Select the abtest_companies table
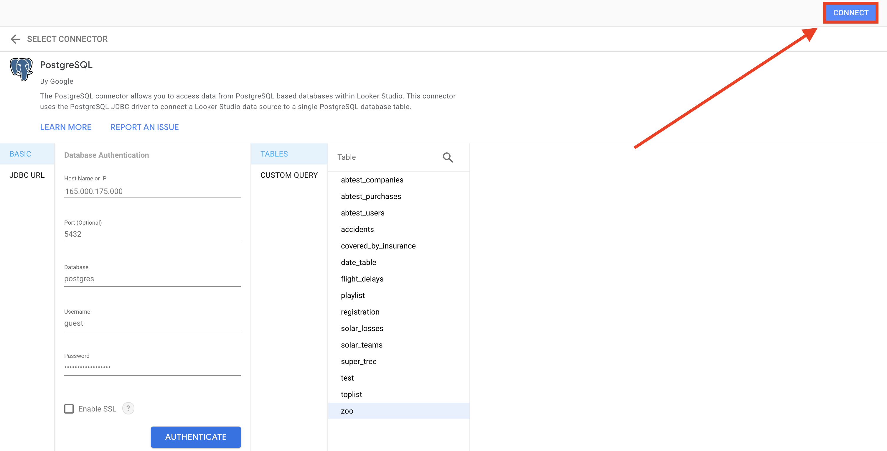The image size is (887, 451). pyautogui.click(x=372, y=180)
